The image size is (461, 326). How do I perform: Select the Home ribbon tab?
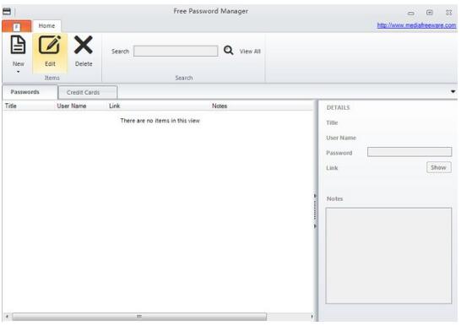point(46,26)
